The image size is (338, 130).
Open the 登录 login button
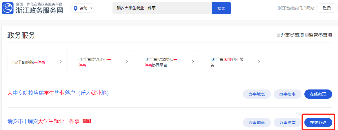pyautogui.click(x=327, y=8)
